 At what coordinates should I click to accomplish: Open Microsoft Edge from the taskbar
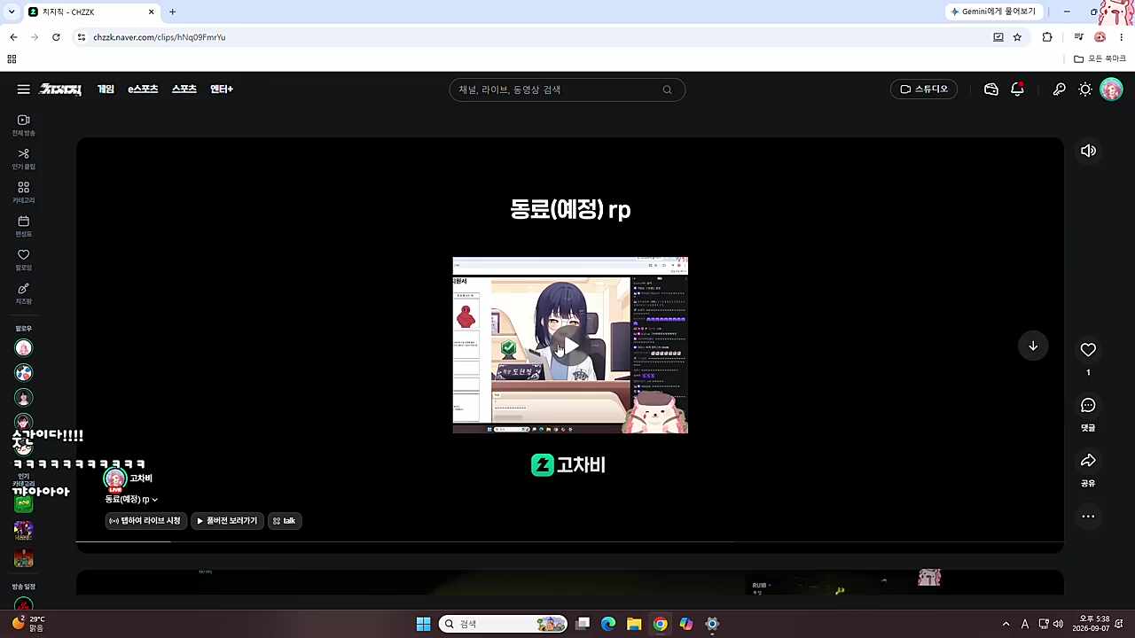point(608,624)
